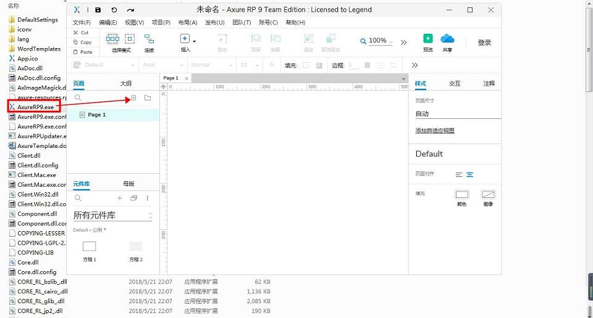Click the green Preview play icon

point(427,39)
